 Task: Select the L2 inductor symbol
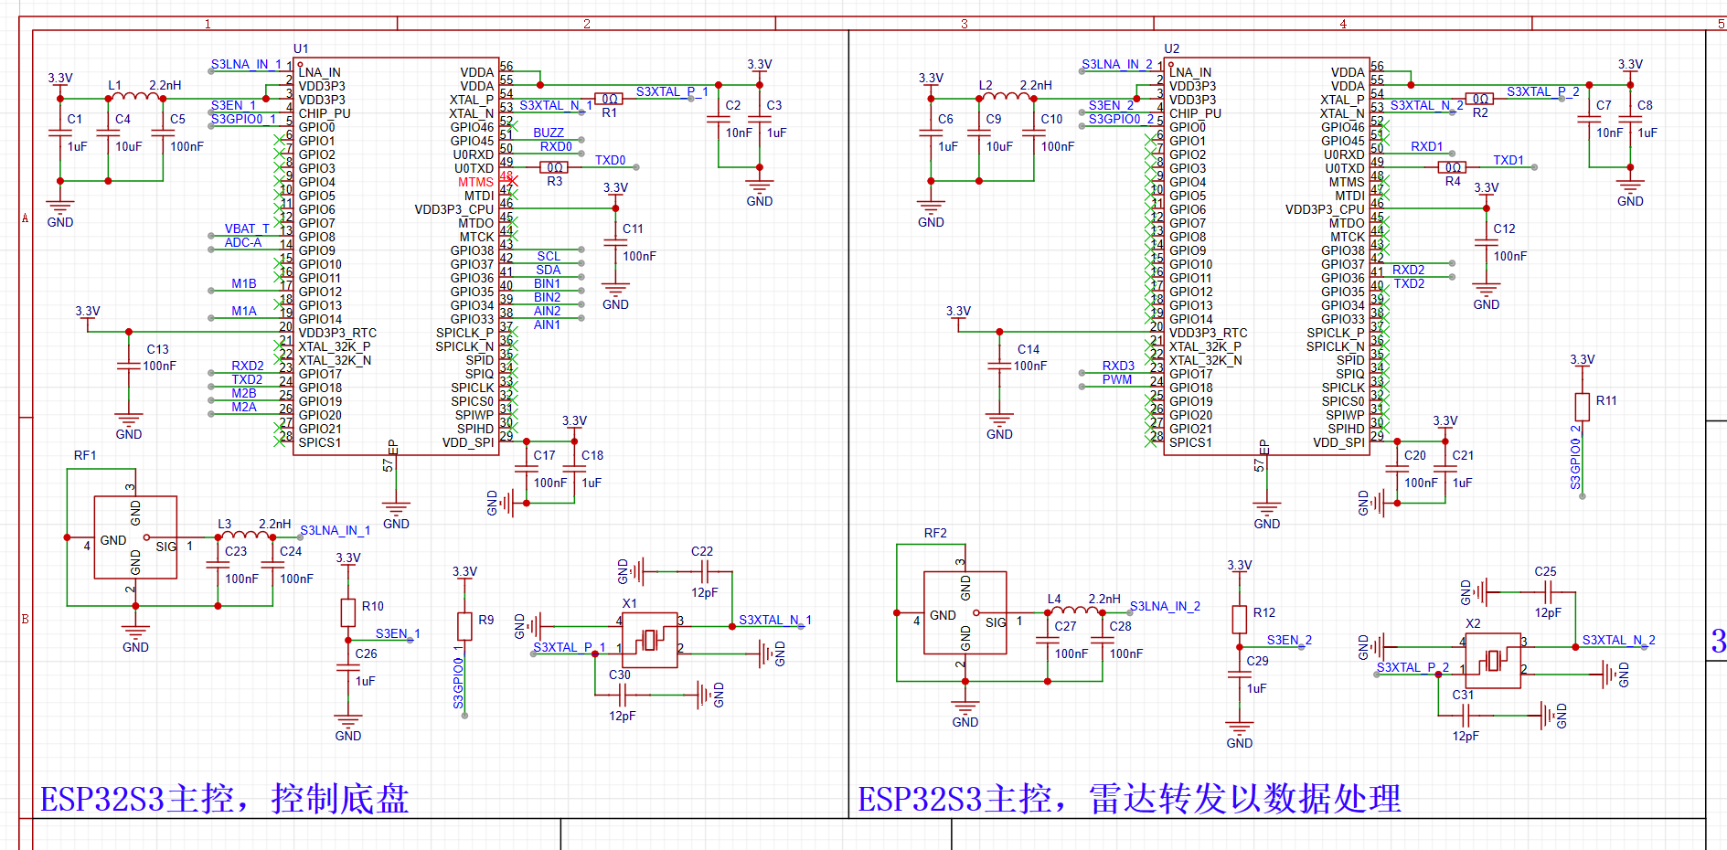[x=1004, y=95]
